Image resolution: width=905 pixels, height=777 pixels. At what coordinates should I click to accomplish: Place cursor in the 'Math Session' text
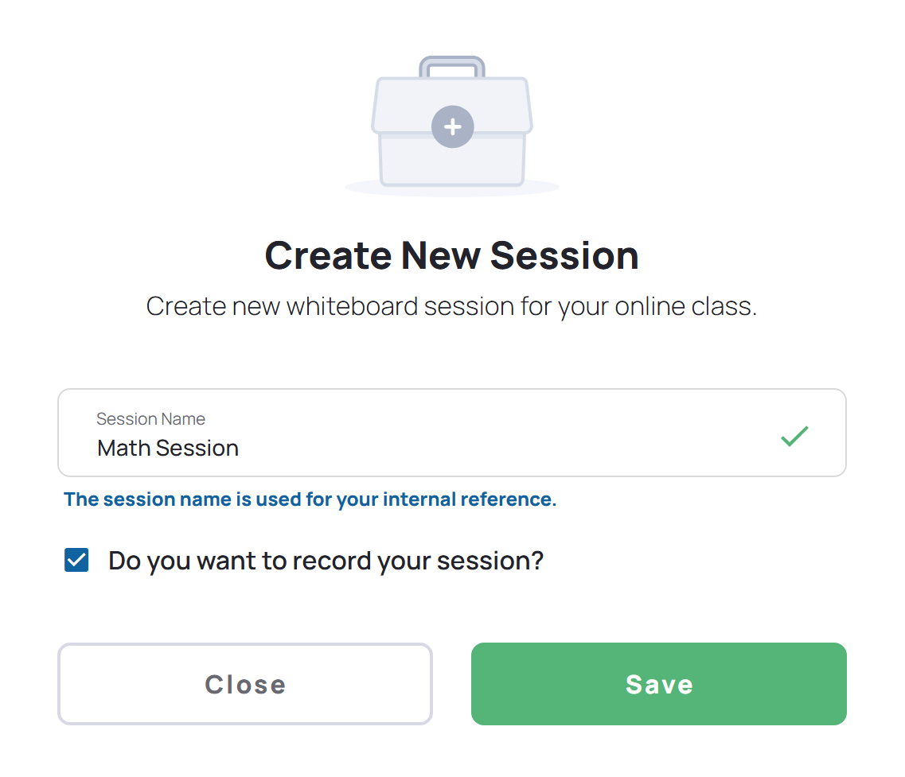168,449
